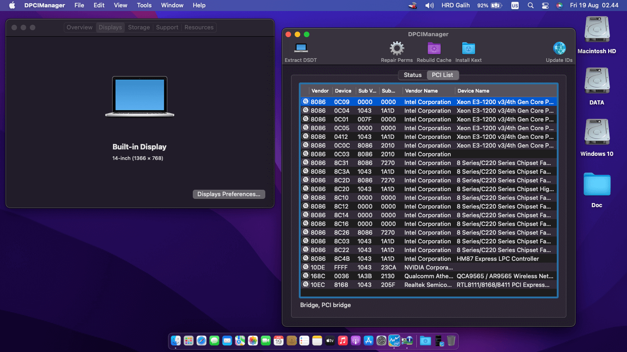Select the HM87 Express LPC Controller row

[429, 258]
